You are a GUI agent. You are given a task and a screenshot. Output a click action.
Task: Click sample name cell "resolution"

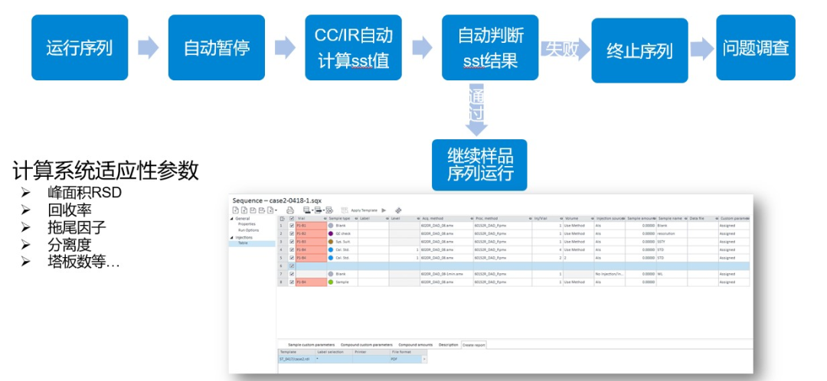(x=672, y=233)
